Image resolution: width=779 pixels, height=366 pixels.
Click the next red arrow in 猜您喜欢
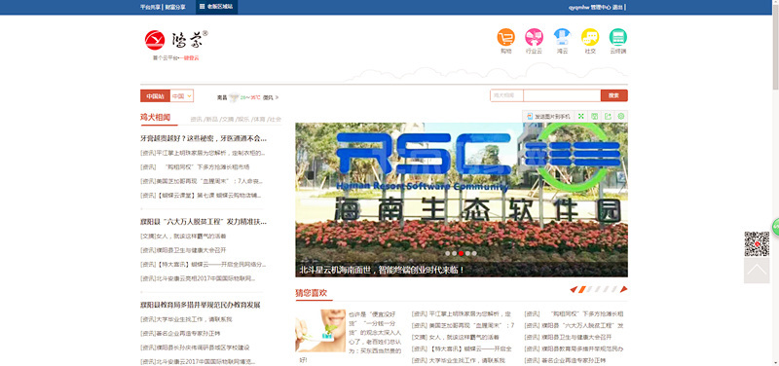[x=624, y=289]
